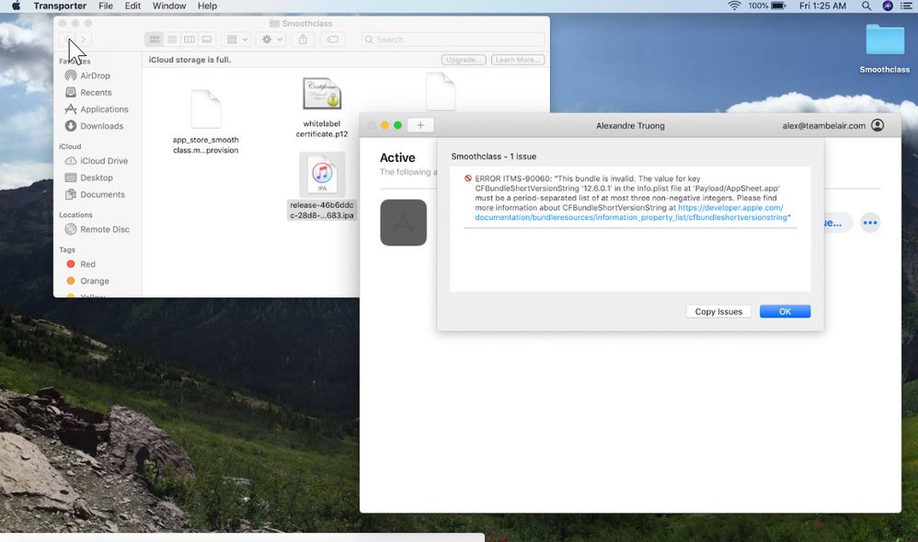Switch Finder to gallery view
918x542 pixels.
pyautogui.click(x=207, y=40)
